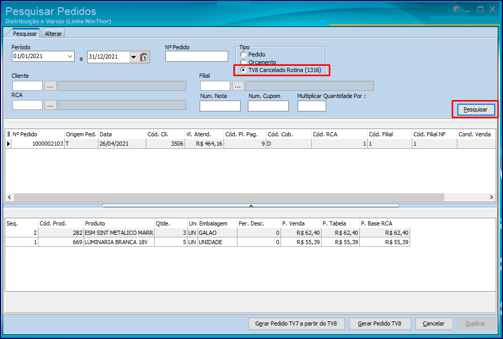Click the Pesquisar search button
The height and width of the screenshot is (339, 503).
(476, 109)
